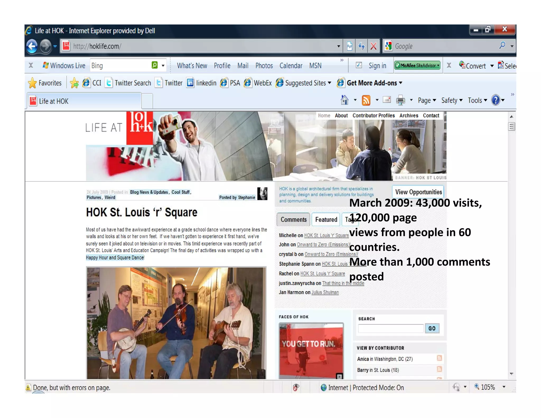Open the Page menu dropdown
541x418 pixels.
(x=427, y=100)
